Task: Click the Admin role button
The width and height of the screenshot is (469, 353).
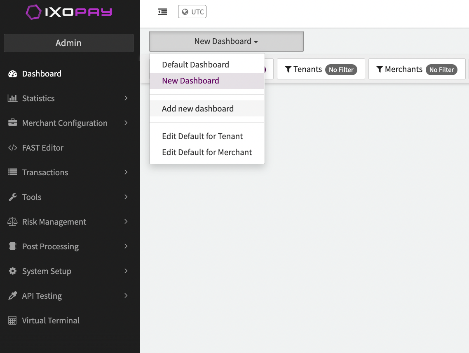Action: (68, 43)
